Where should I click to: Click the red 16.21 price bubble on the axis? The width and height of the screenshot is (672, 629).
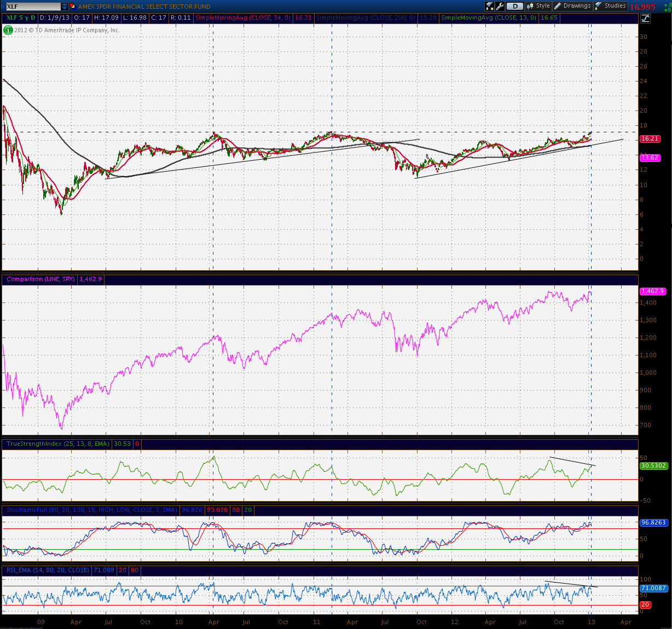[650, 139]
